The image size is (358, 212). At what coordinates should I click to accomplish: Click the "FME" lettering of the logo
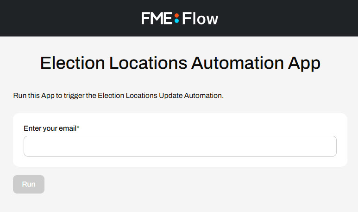157,18
